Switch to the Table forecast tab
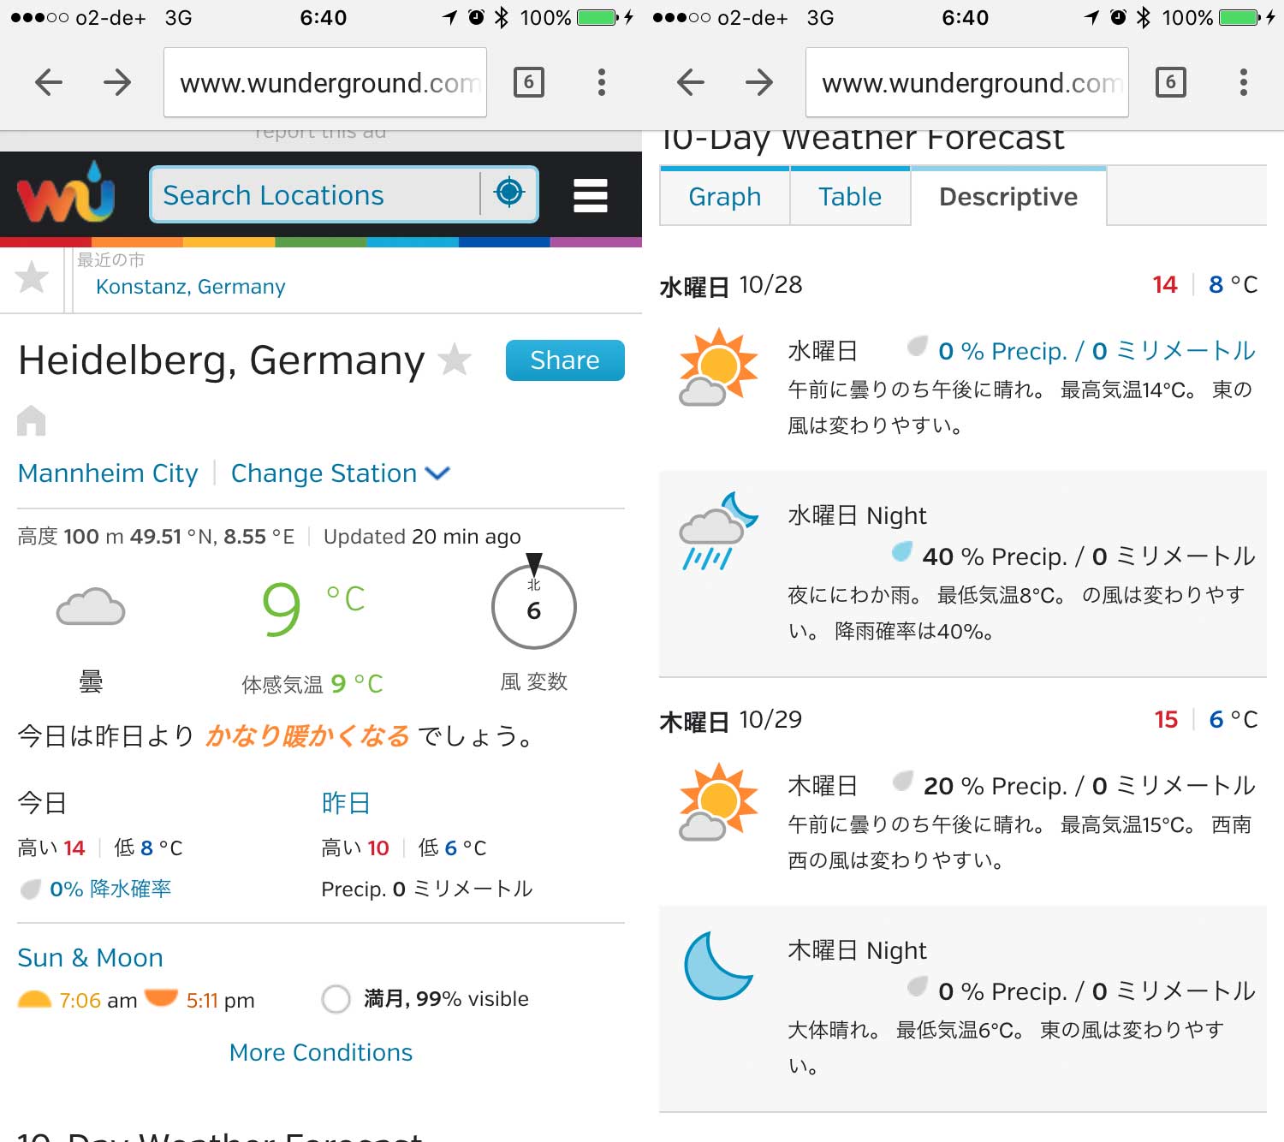The width and height of the screenshot is (1284, 1142). pyautogui.click(x=850, y=196)
